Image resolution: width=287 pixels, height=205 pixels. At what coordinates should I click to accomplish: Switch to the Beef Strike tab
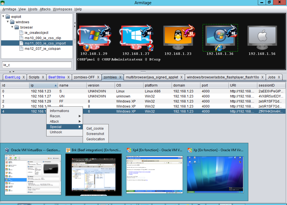click(57, 77)
